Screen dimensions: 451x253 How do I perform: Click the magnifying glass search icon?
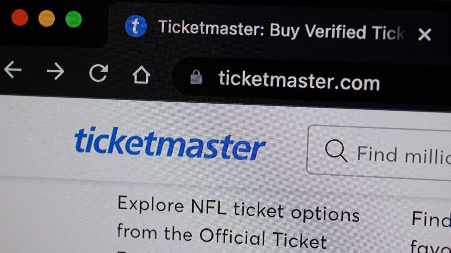[336, 151]
